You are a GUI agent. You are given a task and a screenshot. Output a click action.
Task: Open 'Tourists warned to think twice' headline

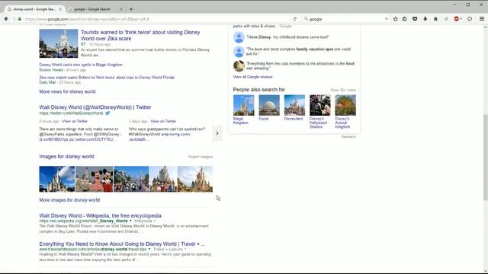tap(140, 35)
